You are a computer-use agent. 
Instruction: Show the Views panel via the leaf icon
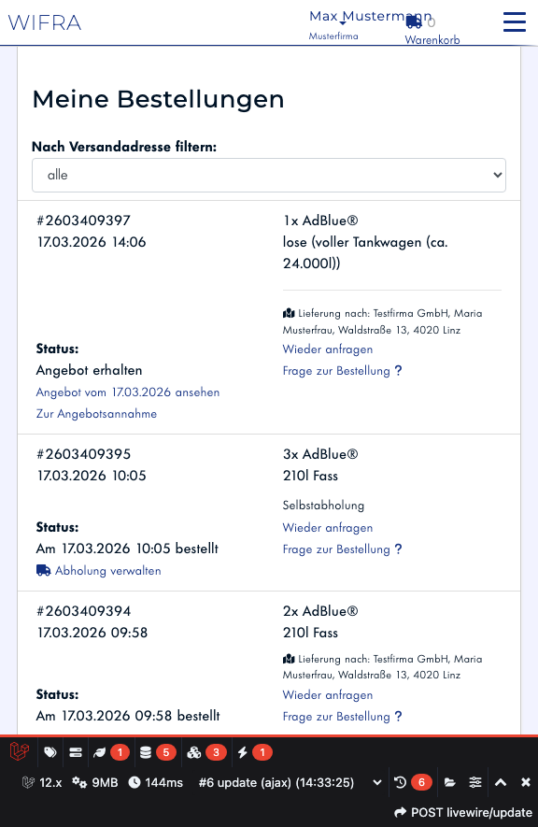98,752
